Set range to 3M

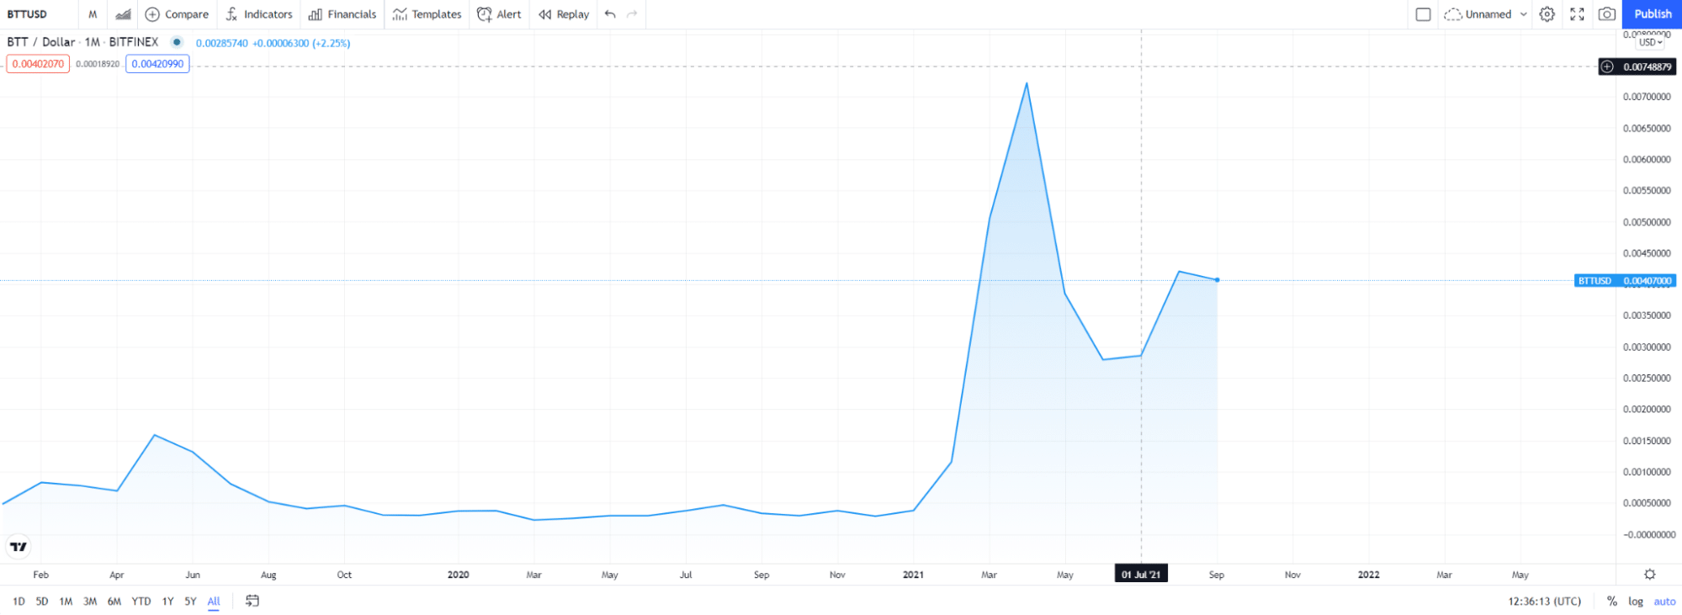coord(90,602)
